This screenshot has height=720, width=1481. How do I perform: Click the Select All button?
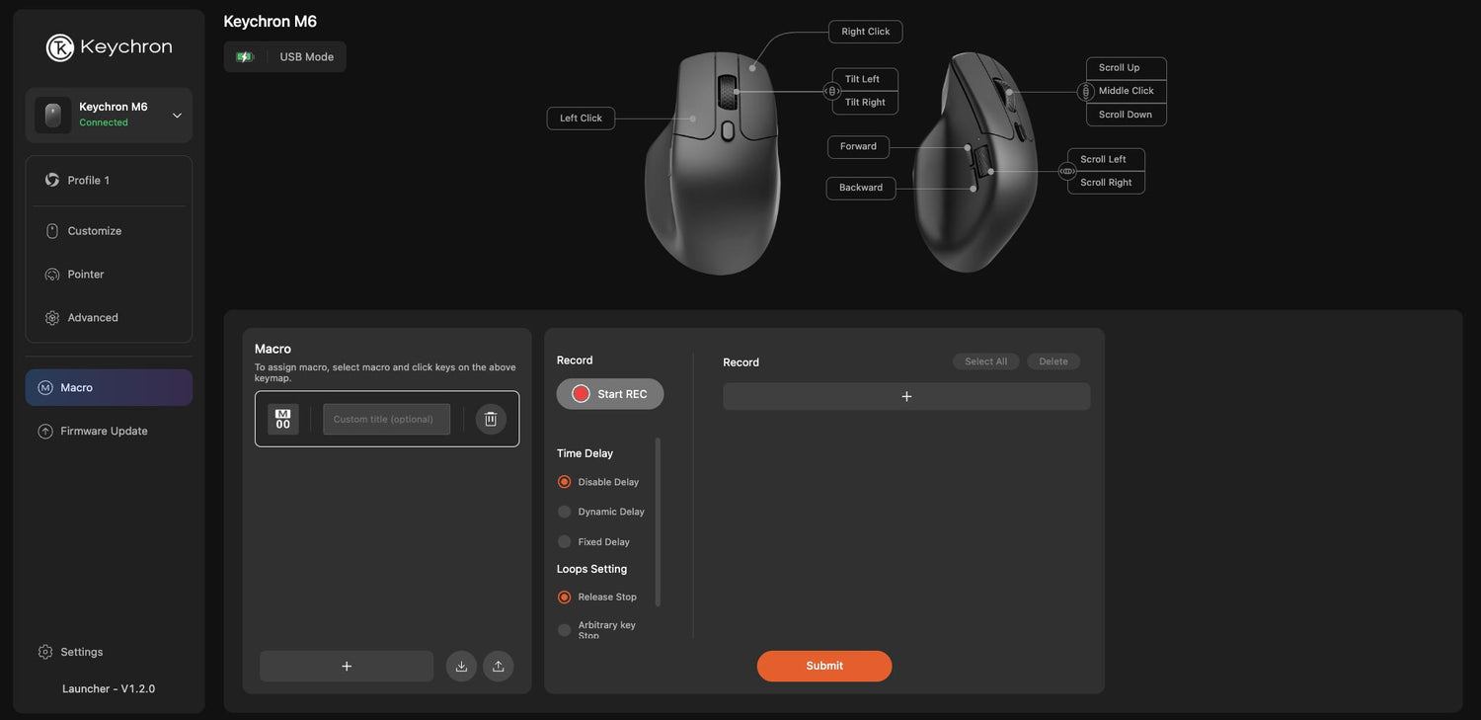(x=986, y=361)
